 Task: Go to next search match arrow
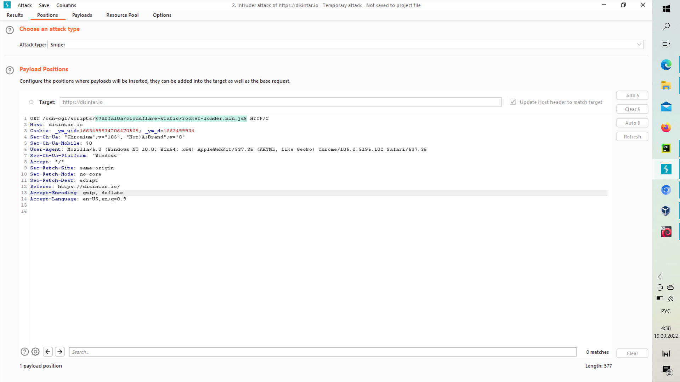60,352
